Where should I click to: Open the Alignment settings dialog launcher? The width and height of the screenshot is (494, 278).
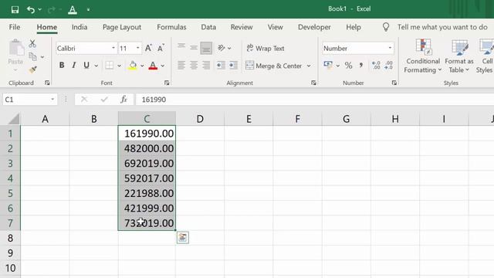tap(313, 83)
